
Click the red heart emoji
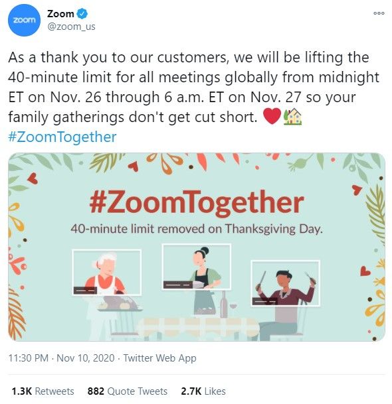[272, 117]
